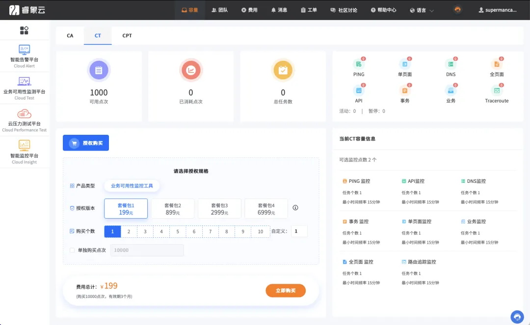
Task: Click the 可用点次 purple list icon
Action: coord(99,70)
